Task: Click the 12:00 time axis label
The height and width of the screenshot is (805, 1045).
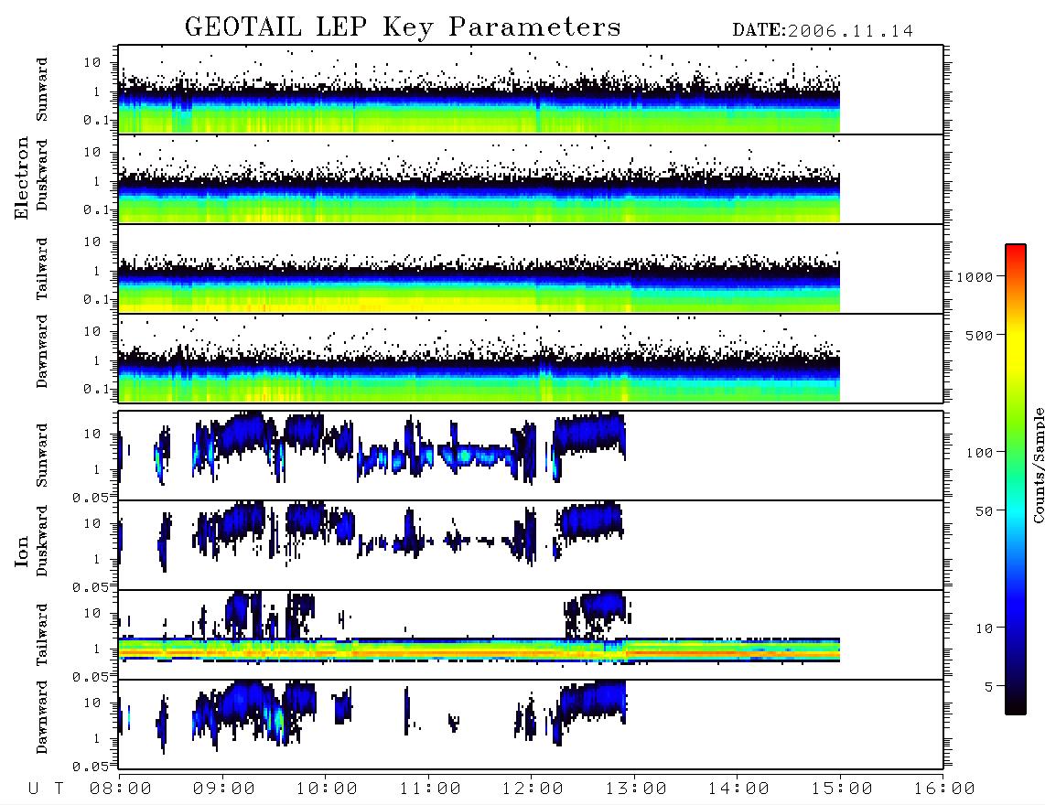Action: pos(533,789)
